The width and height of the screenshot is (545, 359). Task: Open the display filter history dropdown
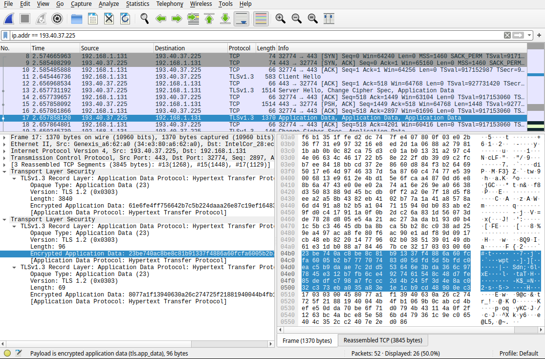tap(528, 35)
